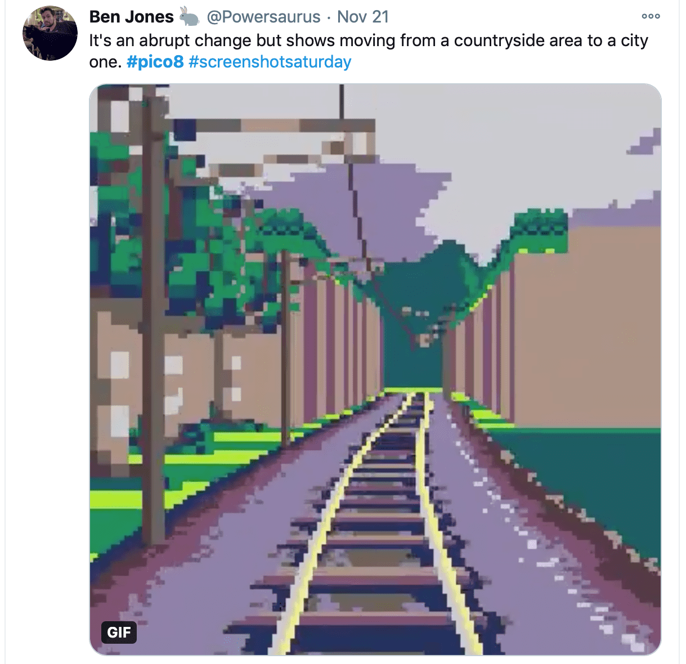The width and height of the screenshot is (686, 664).
Task: Click the rabbit emoji beside Ben Jones
Action: (190, 17)
